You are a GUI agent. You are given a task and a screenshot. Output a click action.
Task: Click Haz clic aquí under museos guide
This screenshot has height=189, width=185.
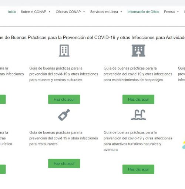coord(64,99)
